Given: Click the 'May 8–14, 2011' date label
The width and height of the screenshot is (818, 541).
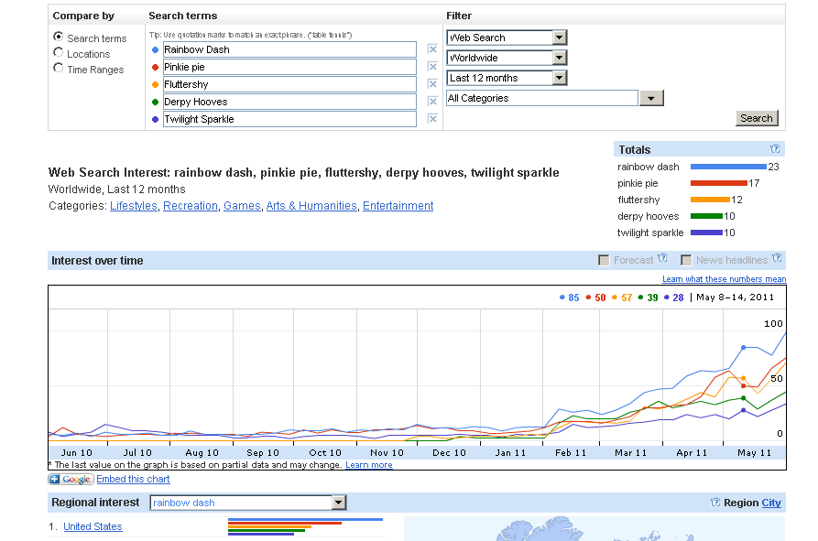Looking at the screenshot, I should click(735, 298).
